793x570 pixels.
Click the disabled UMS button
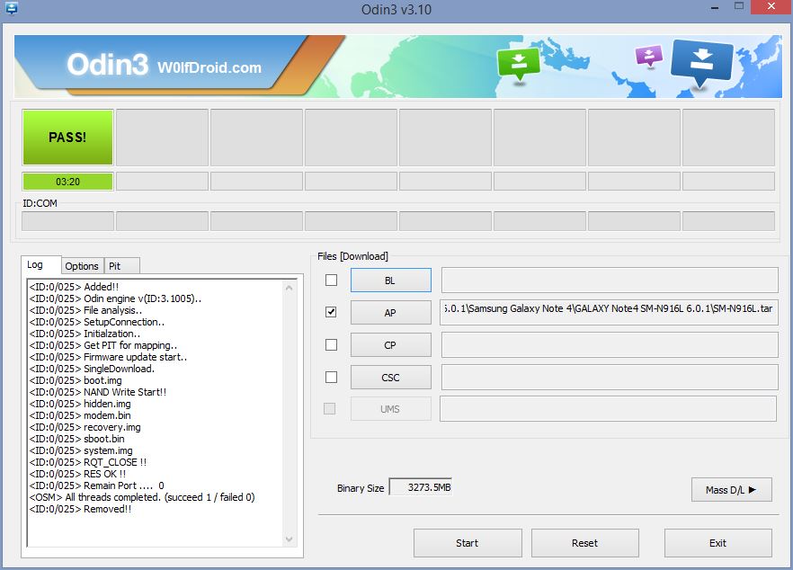point(391,409)
